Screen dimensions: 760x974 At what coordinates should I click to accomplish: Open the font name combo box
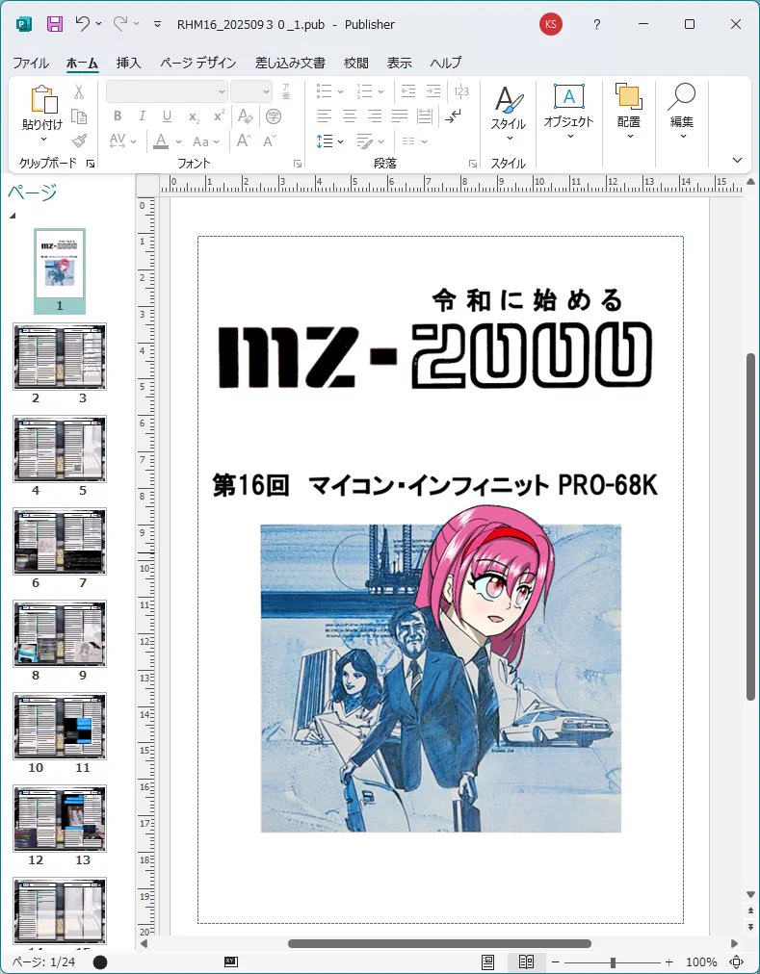(x=167, y=92)
